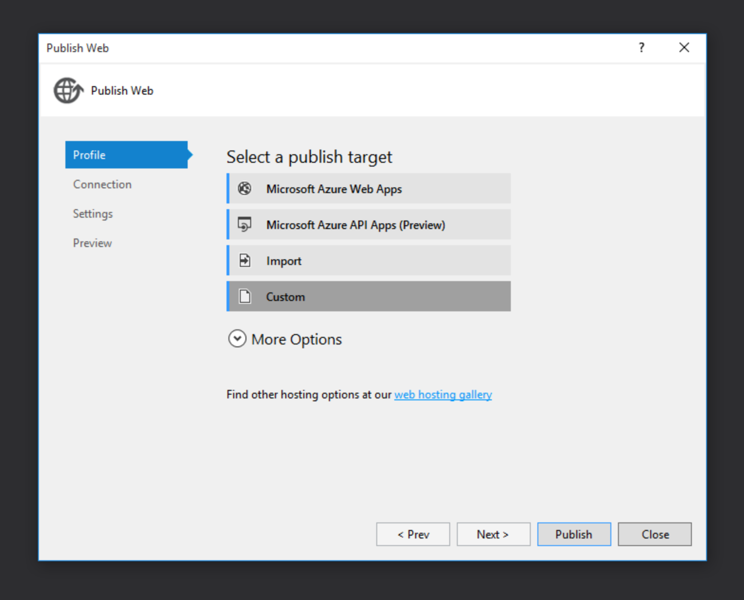Viewport: 744px width, 600px height.
Task: Close the Publish Web dialog with X
Action: 684,47
